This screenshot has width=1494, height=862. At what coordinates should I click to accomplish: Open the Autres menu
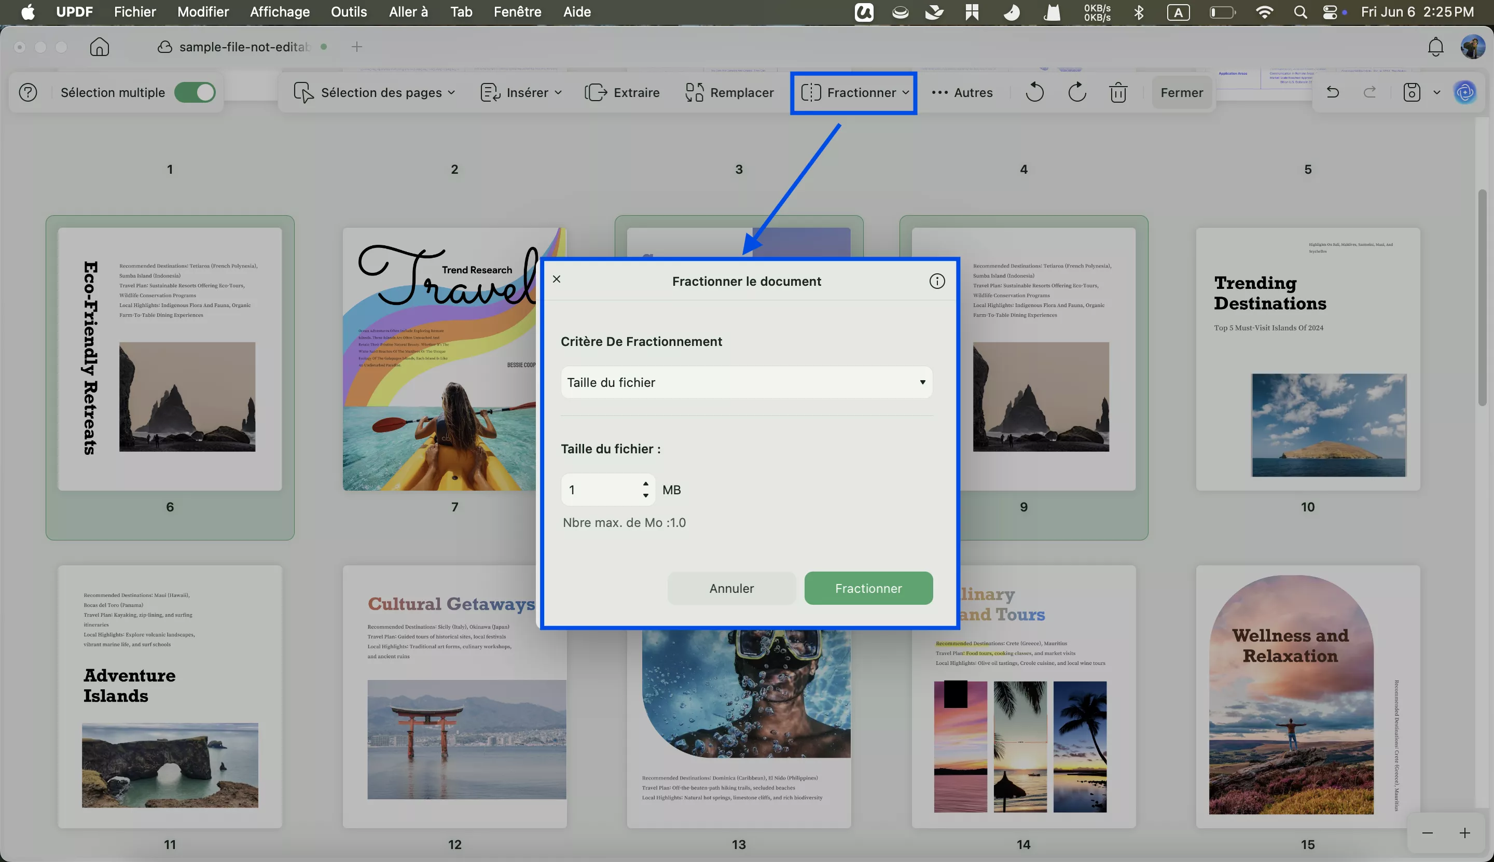point(962,92)
